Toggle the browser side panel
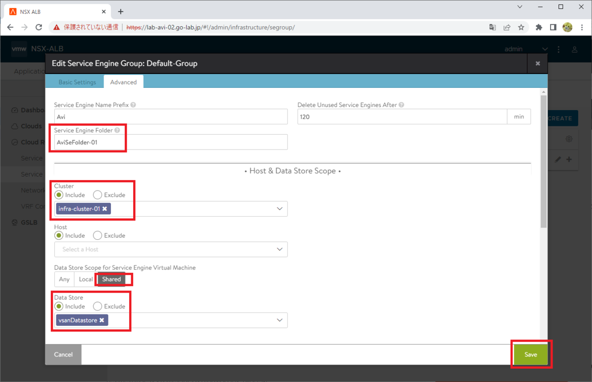 click(x=553, y=28)
